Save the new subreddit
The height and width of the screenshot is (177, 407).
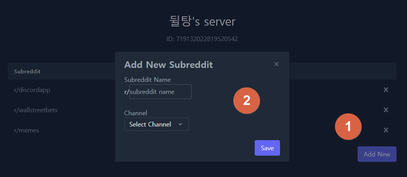(267, 148)
